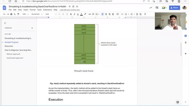Open comment history icon
The image size is (189, 106).
click(157, 8)
